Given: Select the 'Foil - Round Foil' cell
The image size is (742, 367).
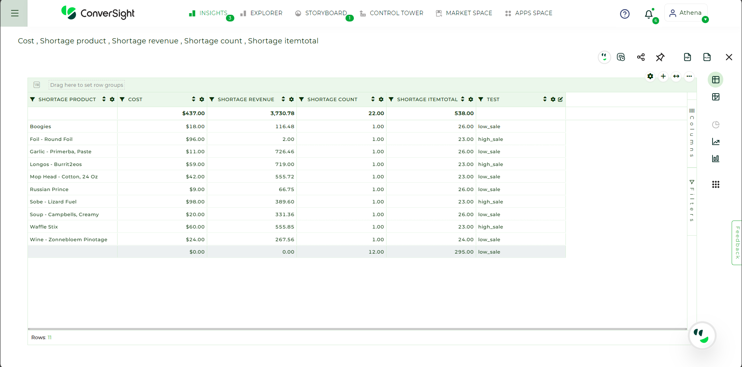Looking at the screenshot, I should click(73, 139).
